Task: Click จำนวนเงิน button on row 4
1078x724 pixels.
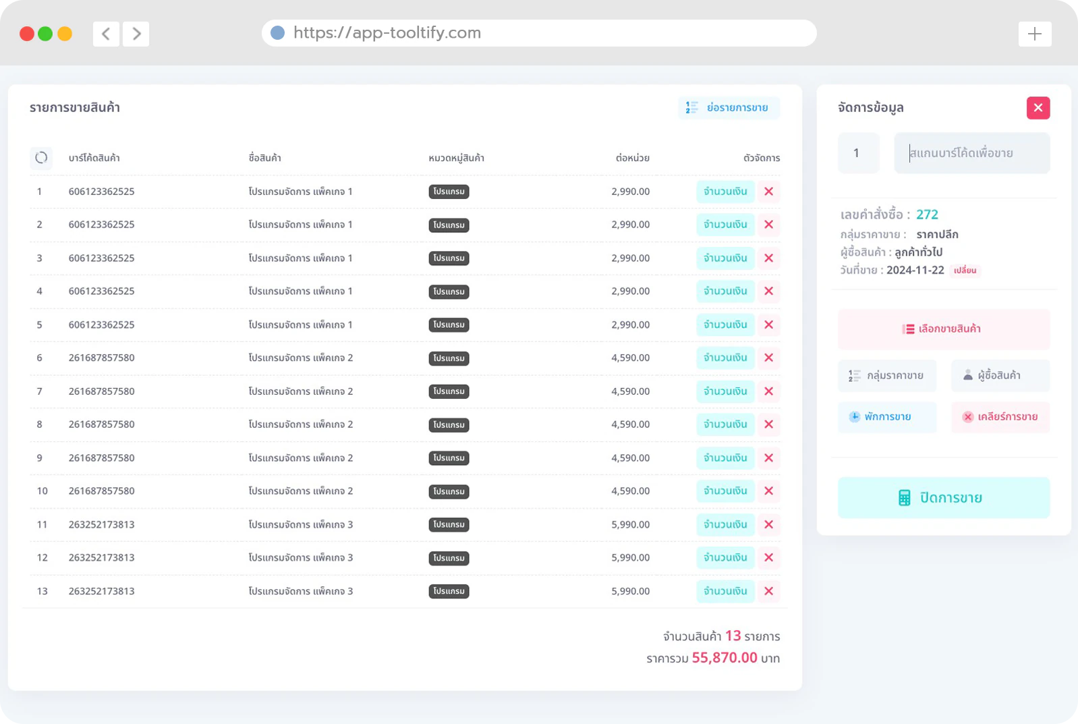Action: coord(725,291)
